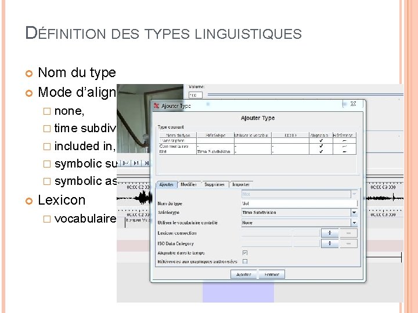The width and height of the screenshot is (418, 313).
Task: Click the Volume value field showing 100
Action: pos(196,95)
